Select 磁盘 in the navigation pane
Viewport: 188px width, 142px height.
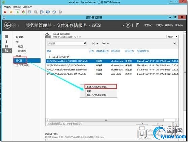[x=21, y=46]
